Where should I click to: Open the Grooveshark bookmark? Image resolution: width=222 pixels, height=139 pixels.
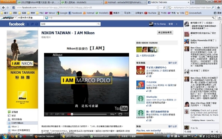point(194,13)
